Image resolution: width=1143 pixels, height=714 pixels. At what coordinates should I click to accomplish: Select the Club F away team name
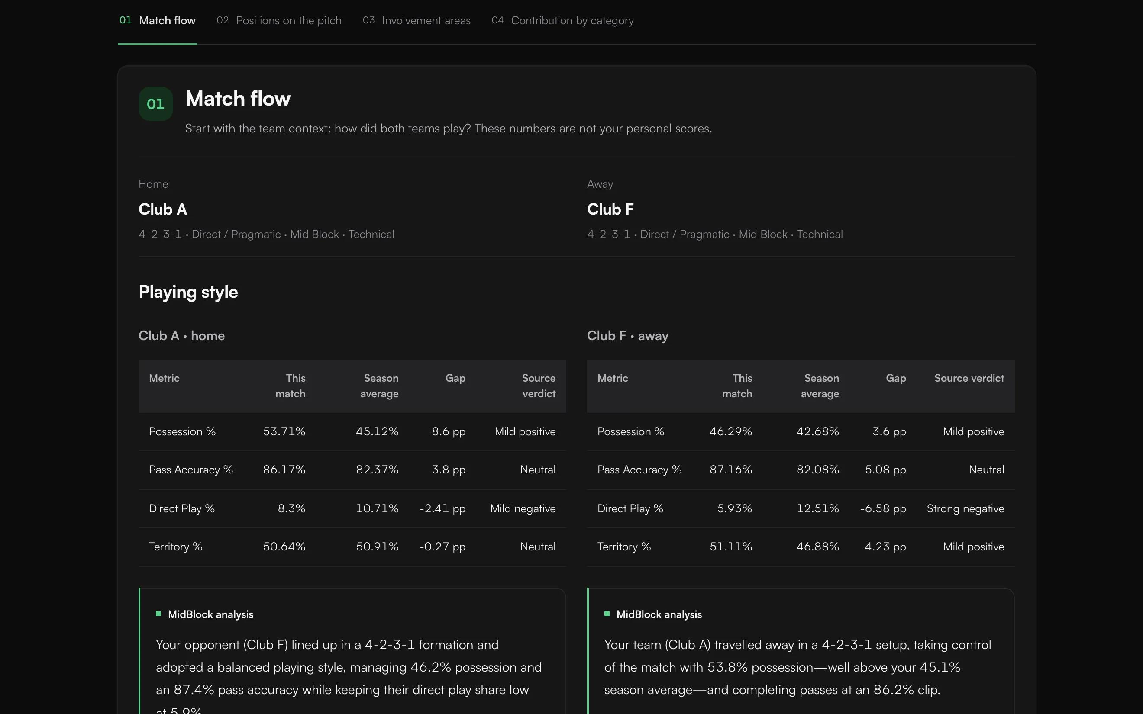click(610, 209)
